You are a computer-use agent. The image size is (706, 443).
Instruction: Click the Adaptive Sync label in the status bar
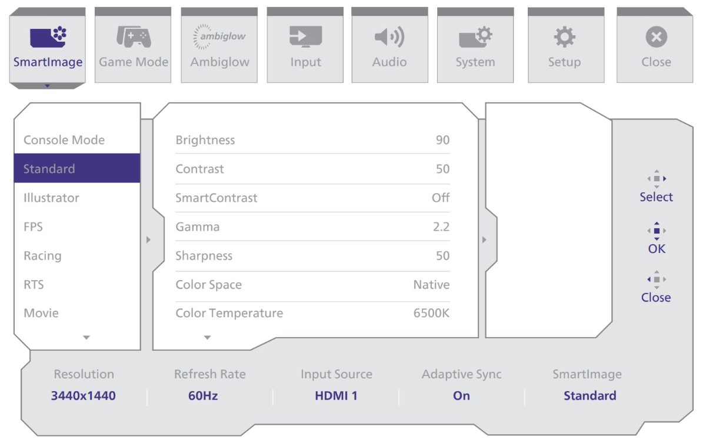point(462,374)
